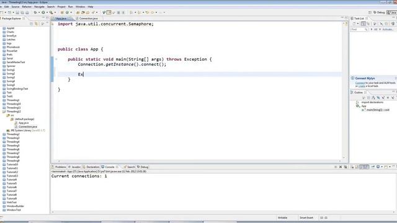The height and width of the screenshot is (223, 397).
Task: Click the Activate link in Task List
Action: point(388,29)
